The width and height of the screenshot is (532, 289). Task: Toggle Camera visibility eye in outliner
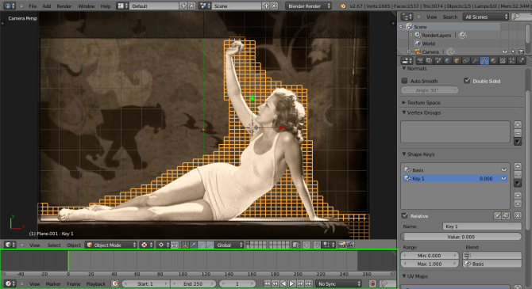point(504,51)
